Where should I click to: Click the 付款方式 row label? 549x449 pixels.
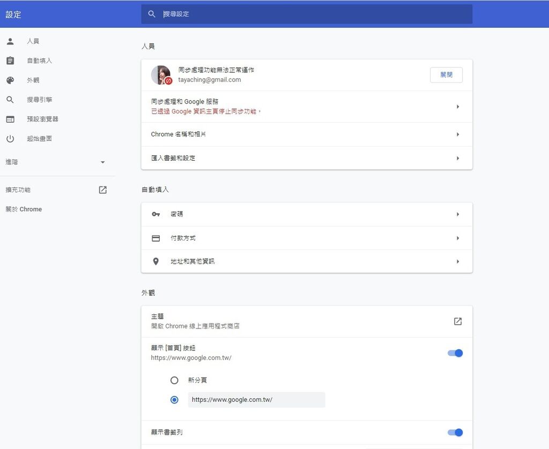tap(183, 238)
